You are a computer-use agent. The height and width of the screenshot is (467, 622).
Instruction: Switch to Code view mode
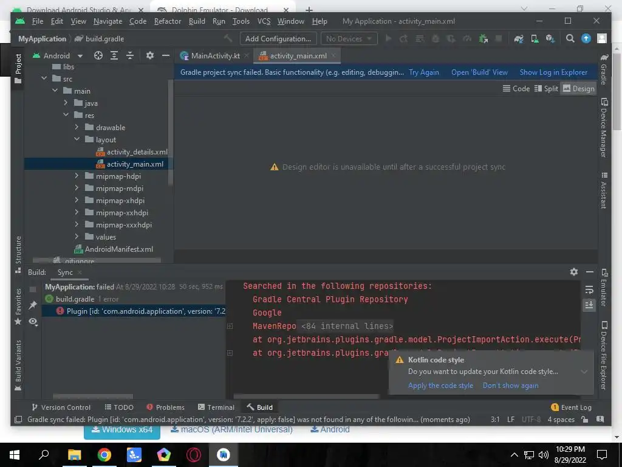[516, 89]
